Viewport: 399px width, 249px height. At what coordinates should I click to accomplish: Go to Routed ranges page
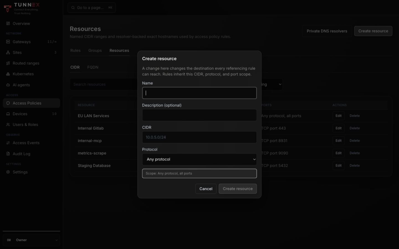pos(31,63)
